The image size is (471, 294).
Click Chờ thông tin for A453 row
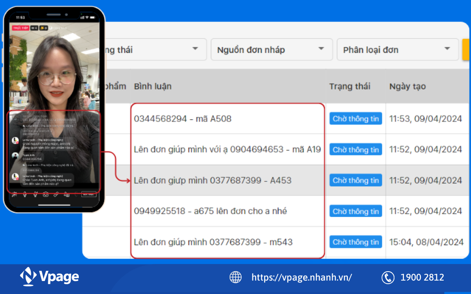click(x=355, y=180)
